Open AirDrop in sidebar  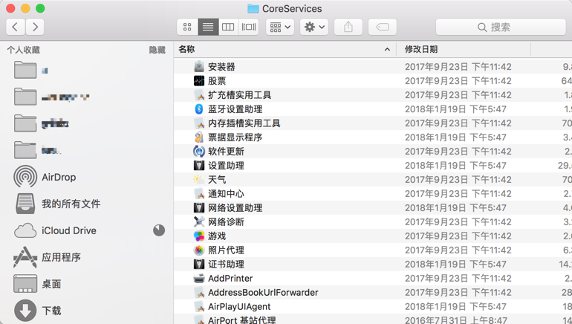coord(59,177)
